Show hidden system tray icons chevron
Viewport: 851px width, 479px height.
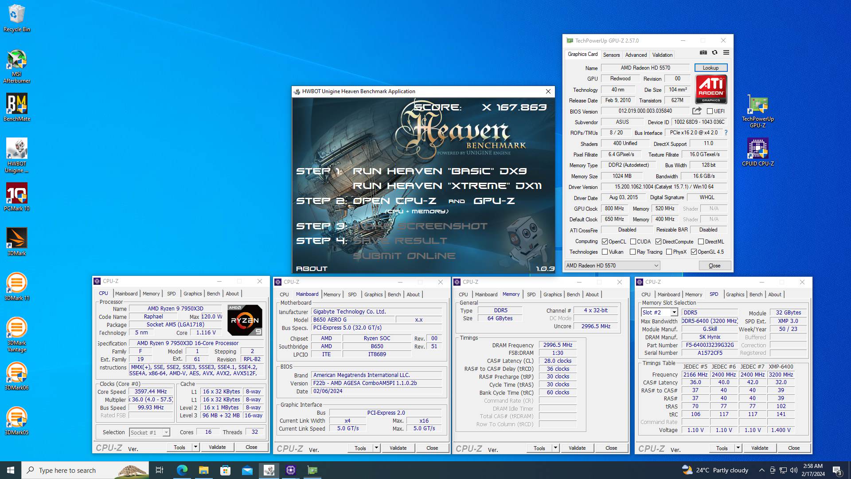pyautogui.click(x=761, y=470)
